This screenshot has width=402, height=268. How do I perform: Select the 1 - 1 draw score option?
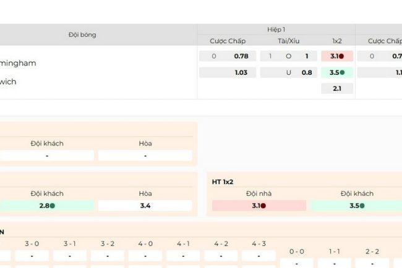click(335, 263)
